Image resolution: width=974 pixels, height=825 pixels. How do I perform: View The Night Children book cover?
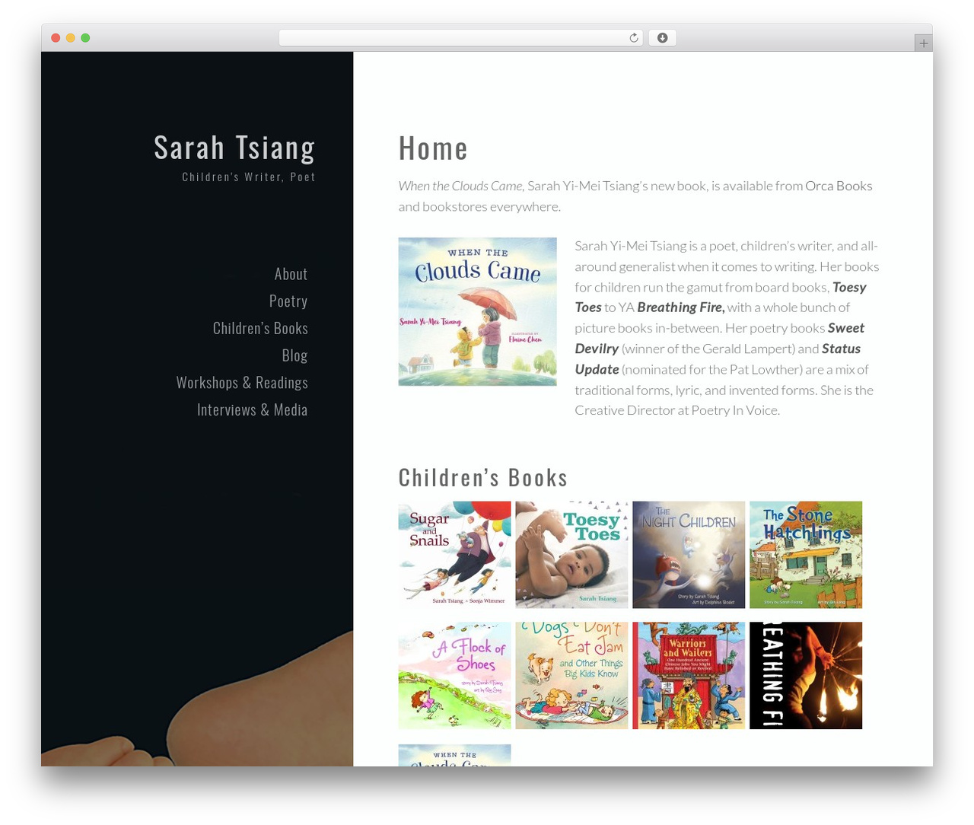tap(689, 555)
